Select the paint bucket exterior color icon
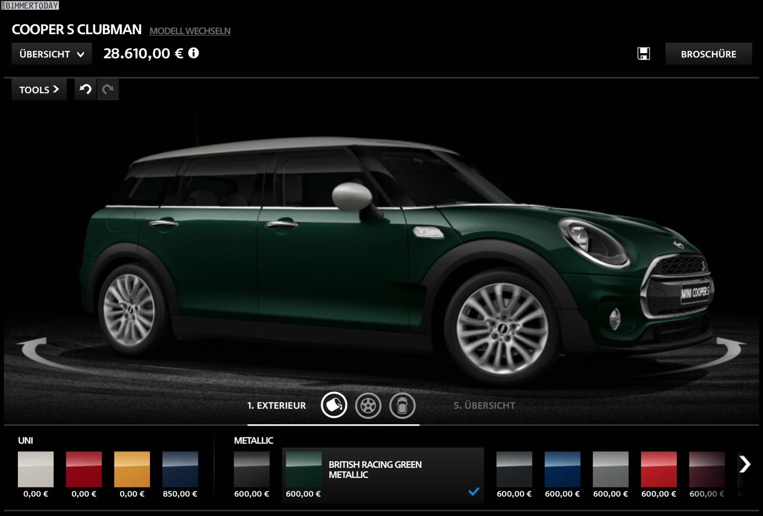The height and width of the screenshot is (516, 763). [334, 405]
